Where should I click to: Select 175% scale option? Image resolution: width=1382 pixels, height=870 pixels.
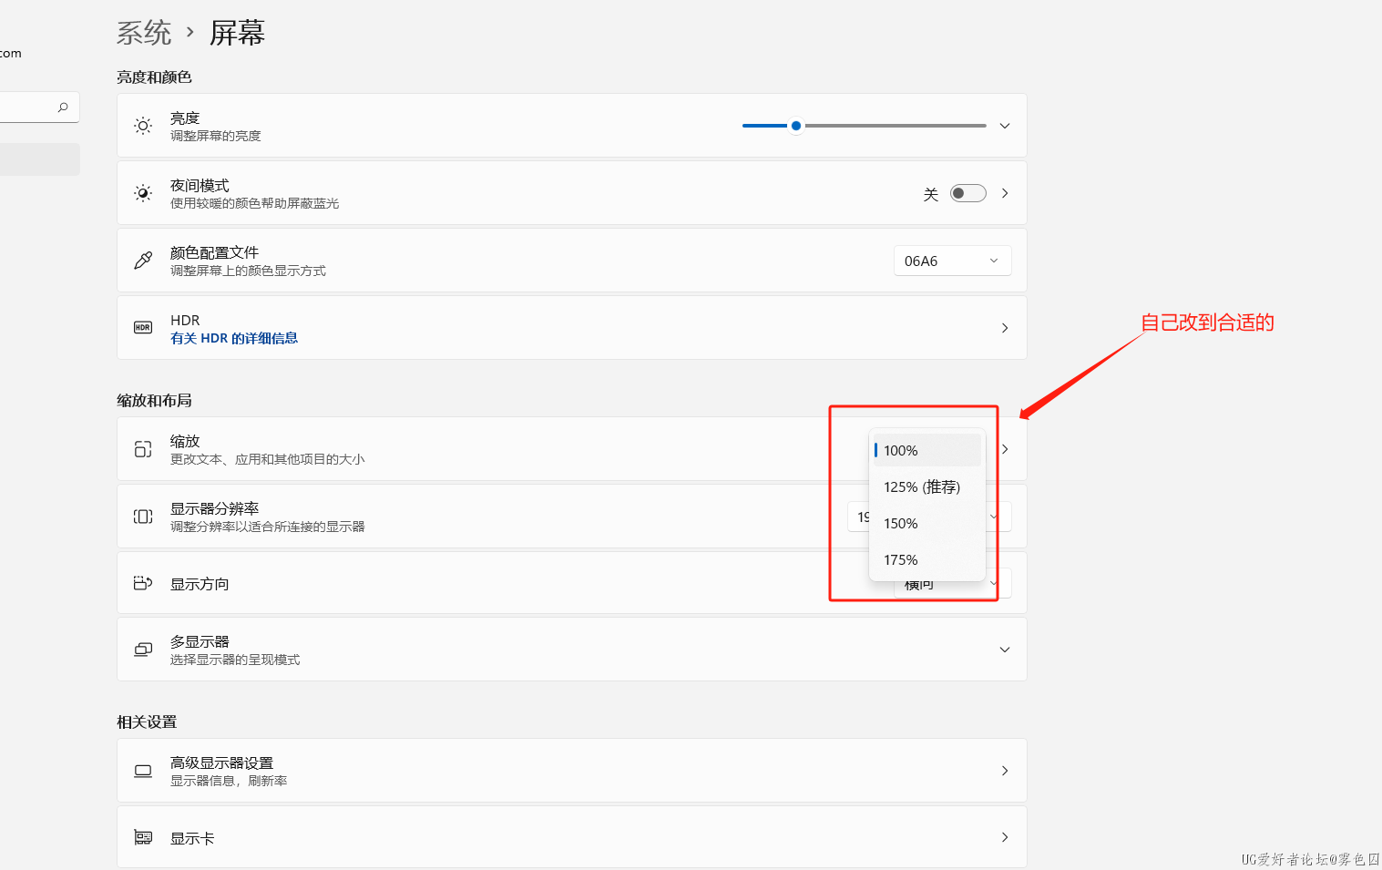click(x=927, y=559)
